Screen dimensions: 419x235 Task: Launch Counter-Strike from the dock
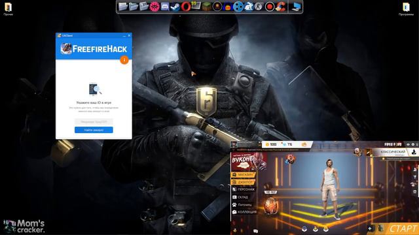point(259,7)
